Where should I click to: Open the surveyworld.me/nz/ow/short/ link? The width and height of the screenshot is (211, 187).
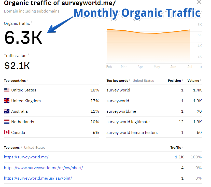[x=43, y=168]
